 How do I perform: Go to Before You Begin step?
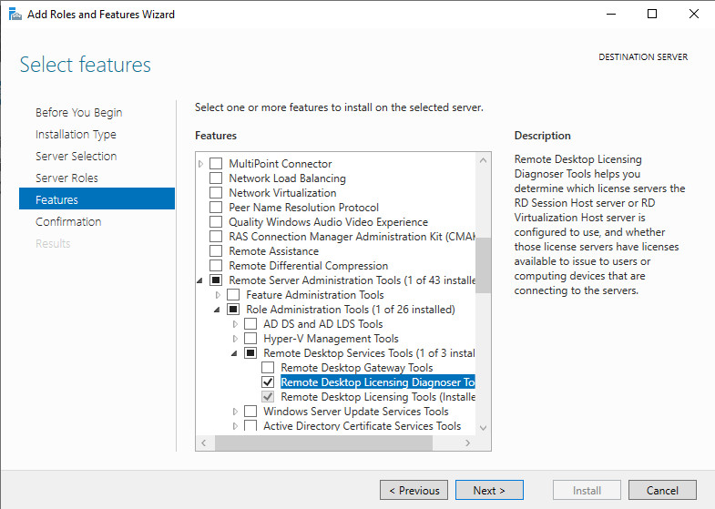pos(78,113)
